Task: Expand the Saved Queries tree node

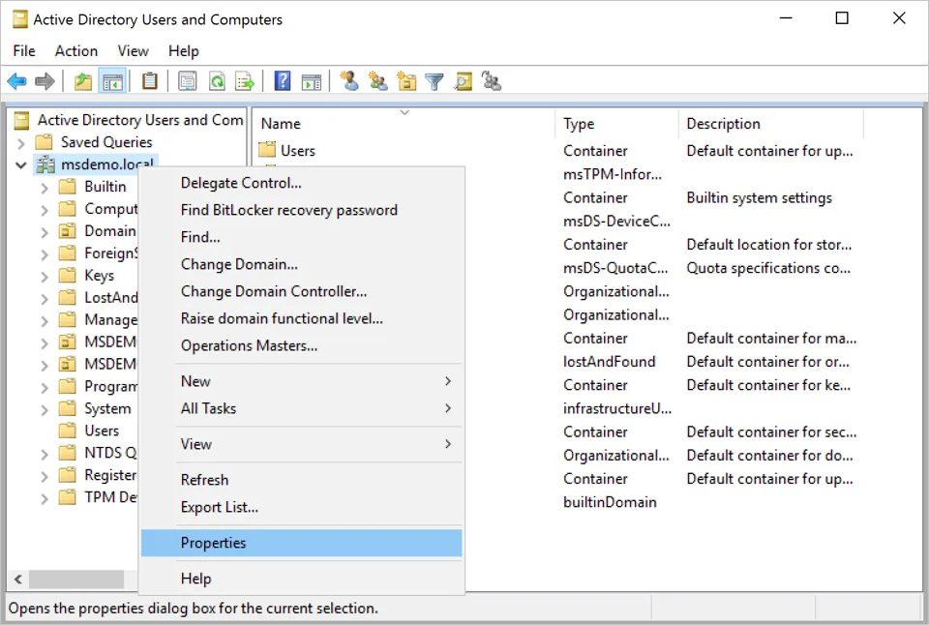Action: 21,143
